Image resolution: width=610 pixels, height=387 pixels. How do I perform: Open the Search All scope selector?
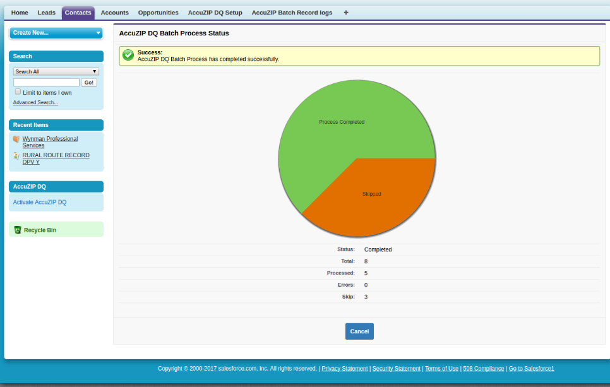pos(56,71)
